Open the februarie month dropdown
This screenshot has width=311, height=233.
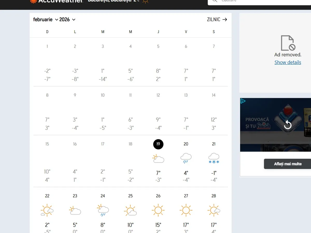45,19
